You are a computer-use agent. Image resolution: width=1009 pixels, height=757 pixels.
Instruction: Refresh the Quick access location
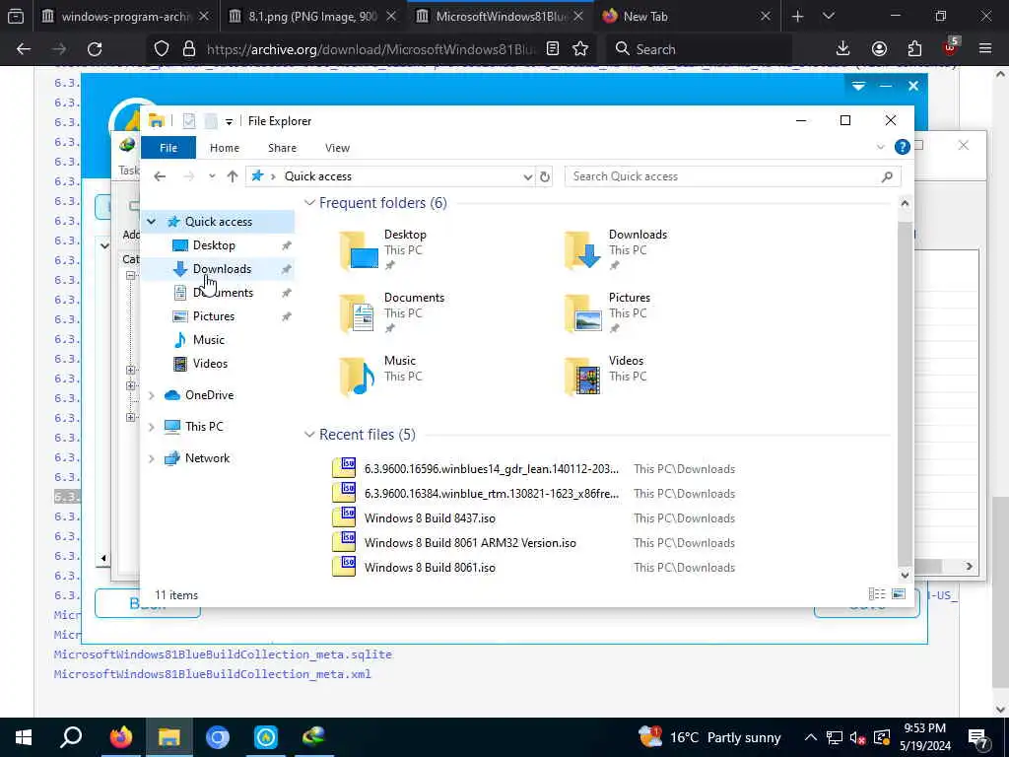pyautogui.click(x=545, y=176)
